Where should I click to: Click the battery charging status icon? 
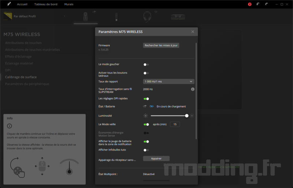(151, 106)
